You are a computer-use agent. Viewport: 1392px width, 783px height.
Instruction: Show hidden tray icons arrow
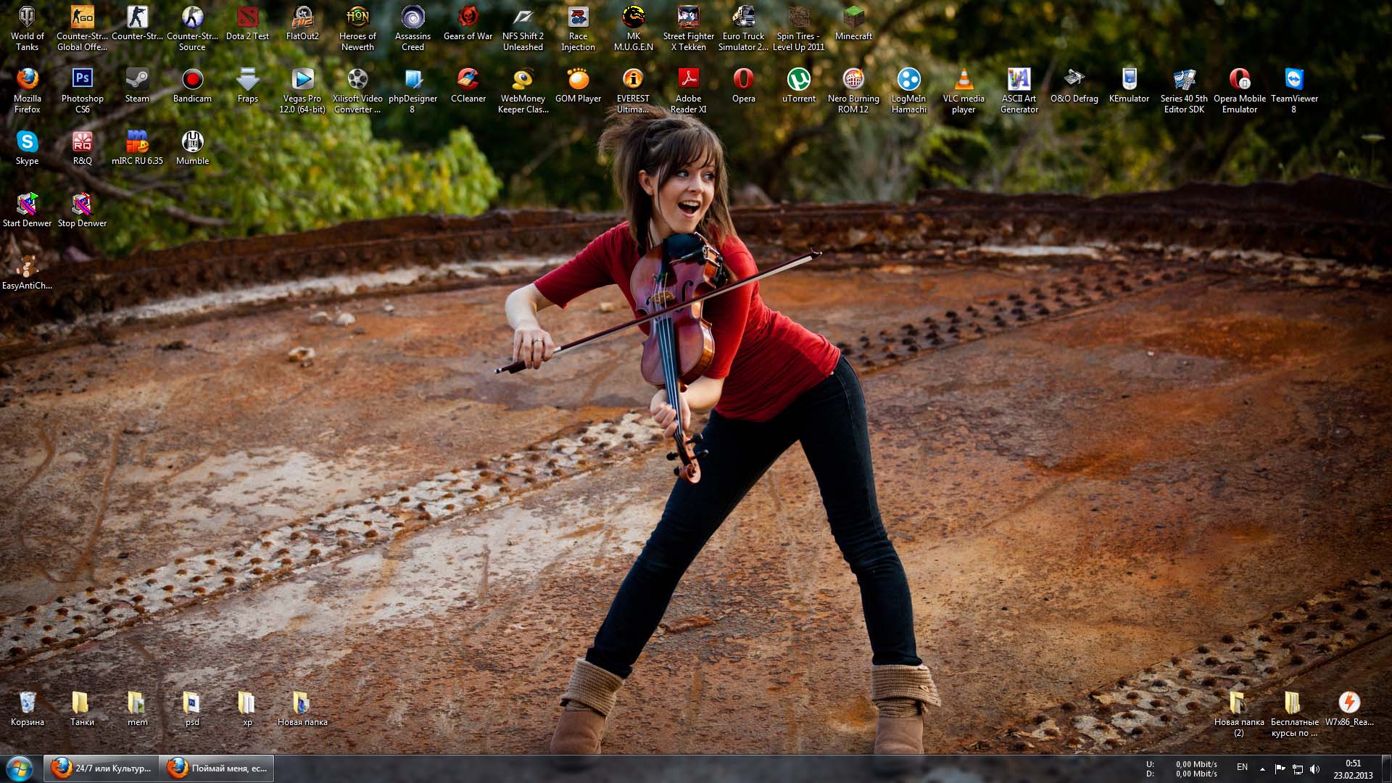pos(1262,768)
